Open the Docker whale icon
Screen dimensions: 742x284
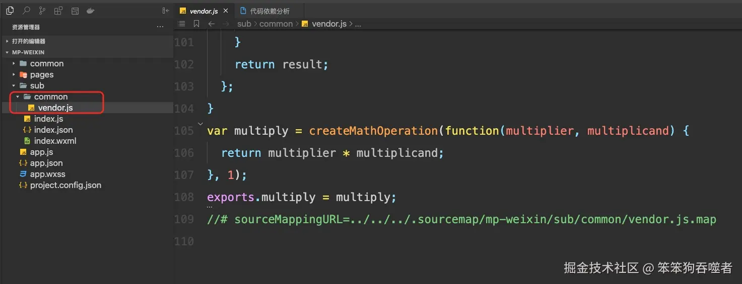click(x=91, y=11)
